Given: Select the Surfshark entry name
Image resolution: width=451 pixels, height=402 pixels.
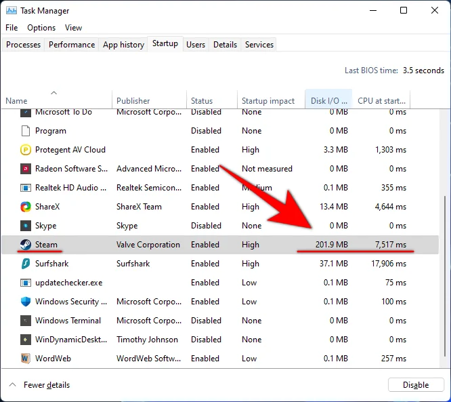Looking at the screenshot, I should pos(51,264).
